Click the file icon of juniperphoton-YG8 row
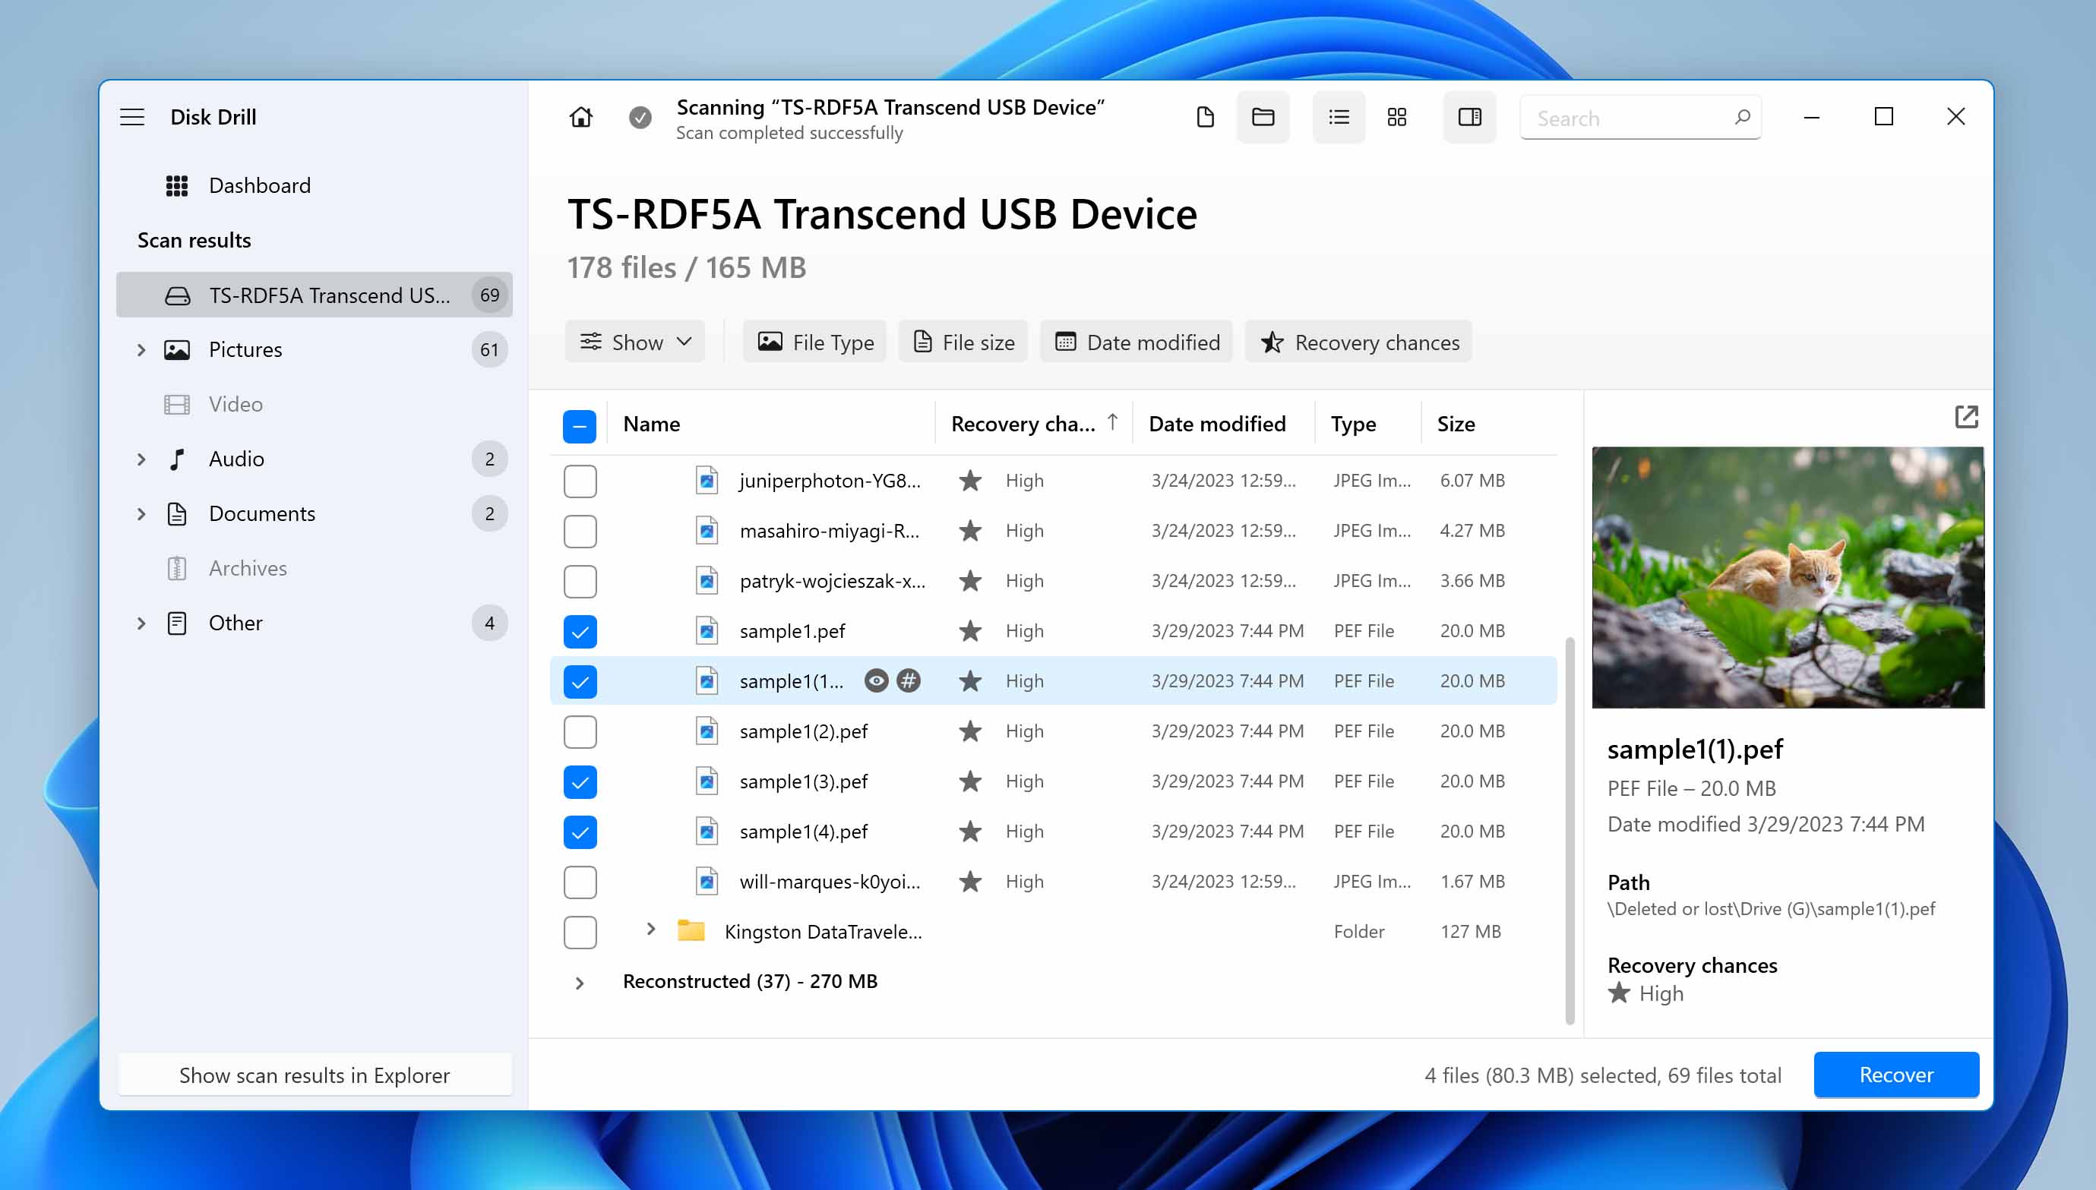This screenshot has width=2096, height=1190. click(707, 481)
